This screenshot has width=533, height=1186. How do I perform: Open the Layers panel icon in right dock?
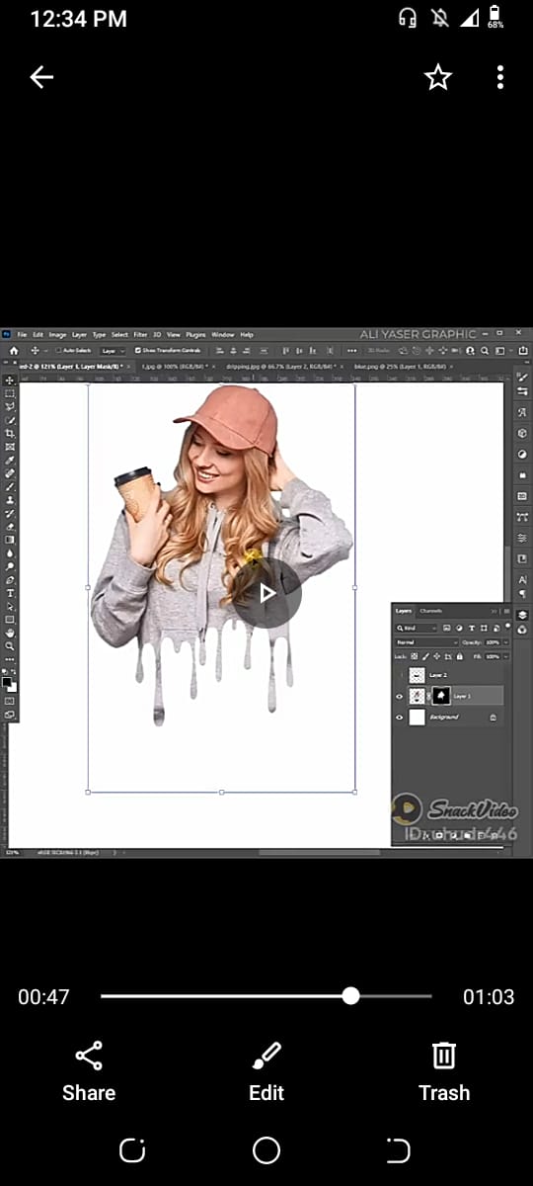point(522,614)
